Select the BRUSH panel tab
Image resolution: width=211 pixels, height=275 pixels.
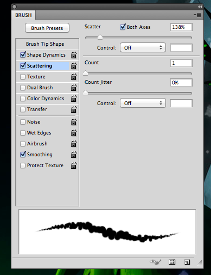point(23,15)
